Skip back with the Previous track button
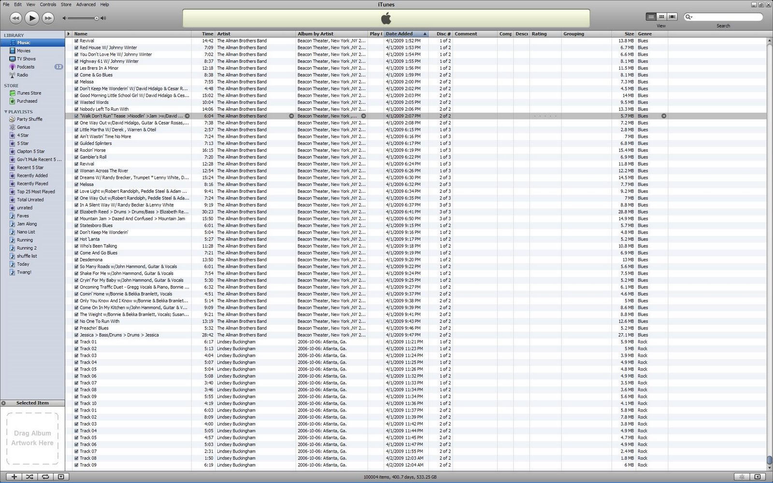This screenshot has height=483, width=773. [15, 18]
